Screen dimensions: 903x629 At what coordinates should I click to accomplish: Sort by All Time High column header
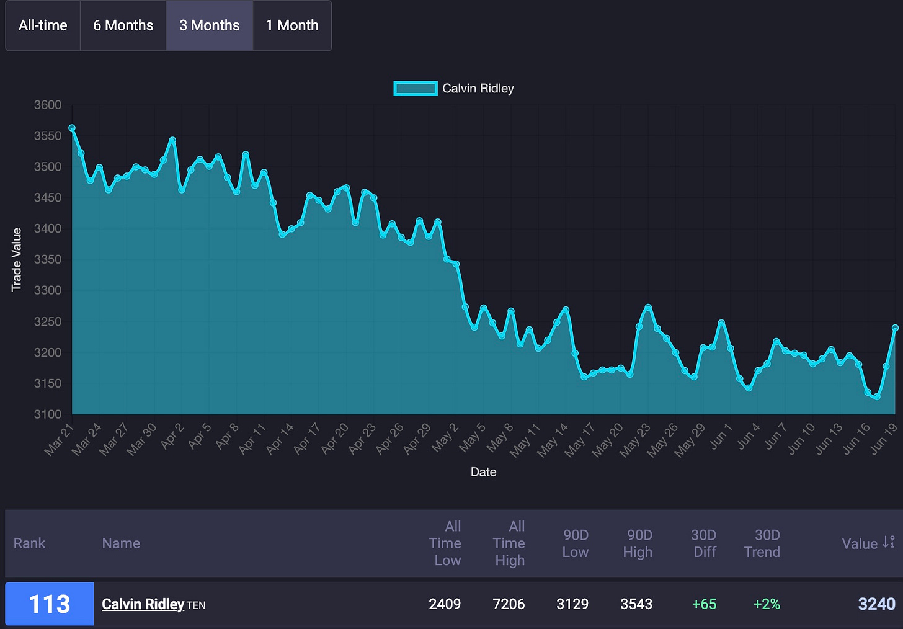(x=509, y=543)
